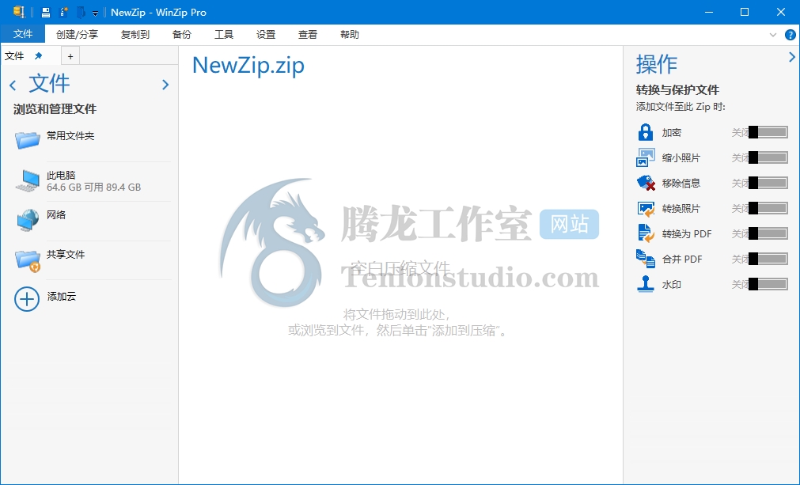Open the 设置 ribbon tab
800x485 pixels.
coord(265,35)
